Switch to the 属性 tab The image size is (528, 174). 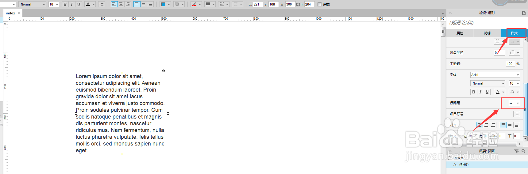pyautogui.click(x=460, y=33)
